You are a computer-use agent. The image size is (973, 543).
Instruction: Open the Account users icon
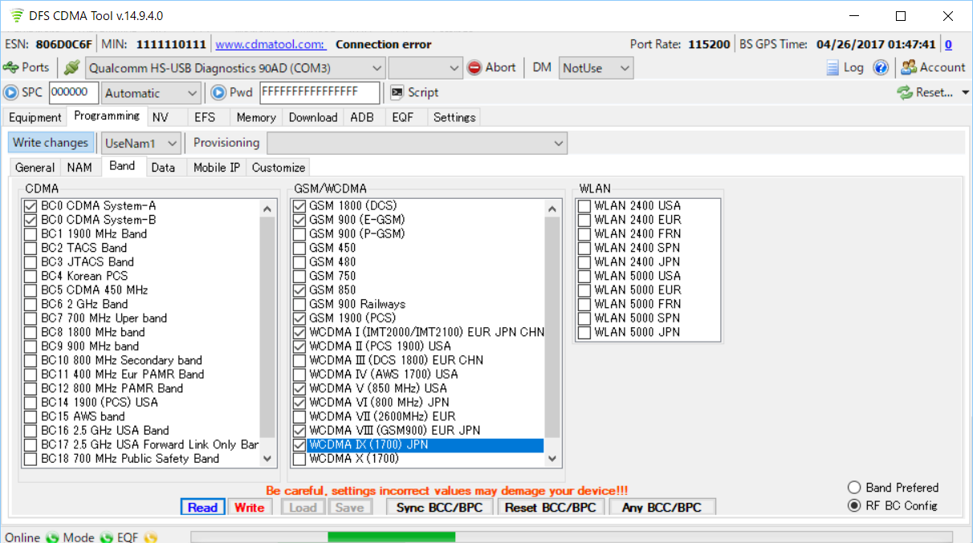point(909,67)
